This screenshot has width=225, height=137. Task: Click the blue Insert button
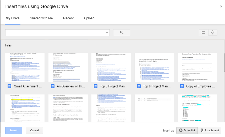pos(14,130)
